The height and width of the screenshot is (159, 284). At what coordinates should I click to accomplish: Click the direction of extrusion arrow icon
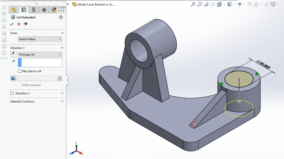pyautogui.click(x=13, y=61)
